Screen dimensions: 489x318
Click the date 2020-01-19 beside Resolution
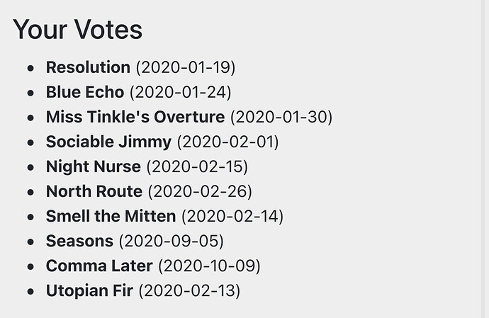(186, 67)
